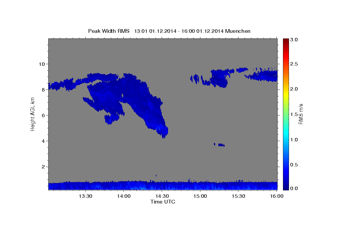Click the 'Height AGL km' axis label

[x=33, y=114]
